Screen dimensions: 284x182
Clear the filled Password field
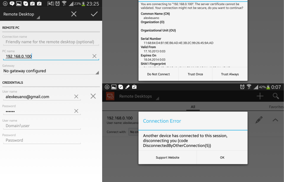[76, 111]
